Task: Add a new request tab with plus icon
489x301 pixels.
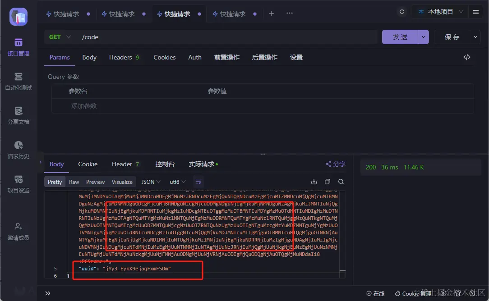Action: (271, 14)
